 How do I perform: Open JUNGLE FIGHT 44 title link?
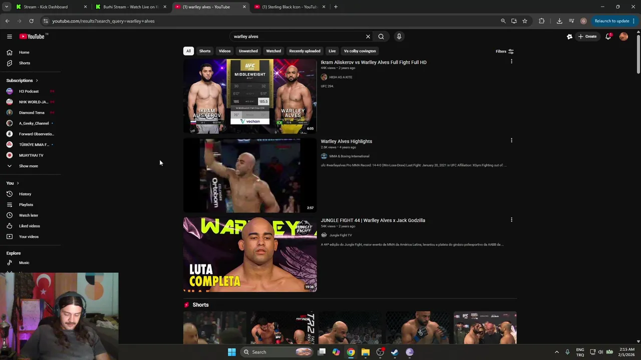[373, 220]
